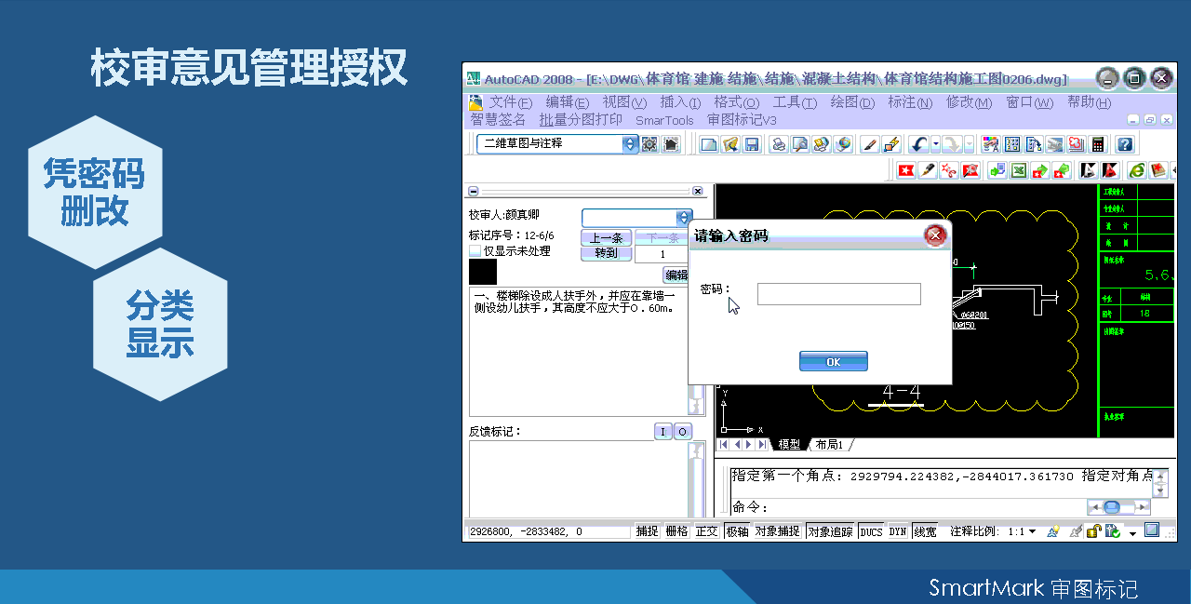
Task: Toggle 对象捕捉 object snap
Action: tap(777, 531)
